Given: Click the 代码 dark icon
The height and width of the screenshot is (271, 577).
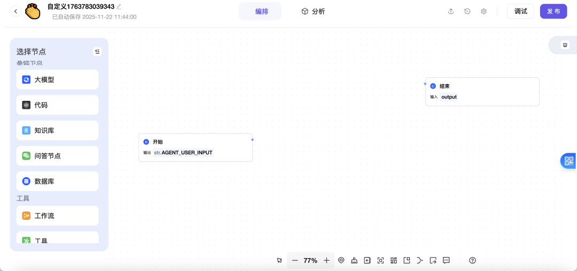Looking at the screenshot, I should tap(26, 105).
